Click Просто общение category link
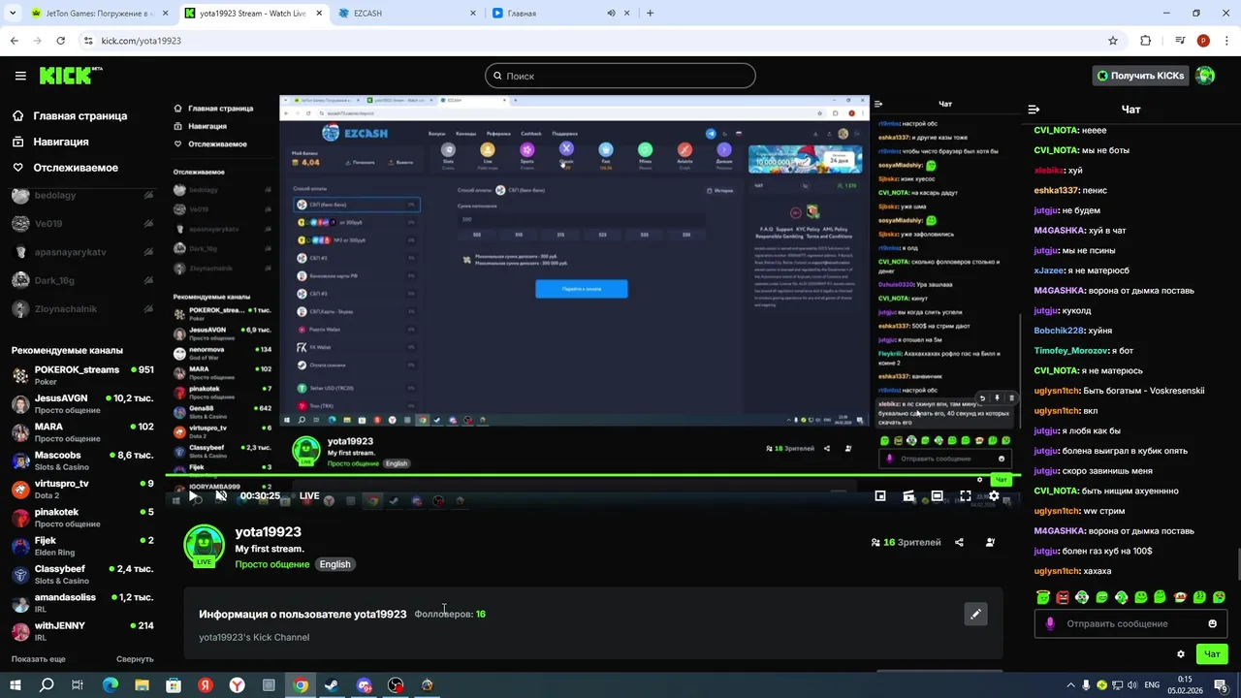 (272, 564)
